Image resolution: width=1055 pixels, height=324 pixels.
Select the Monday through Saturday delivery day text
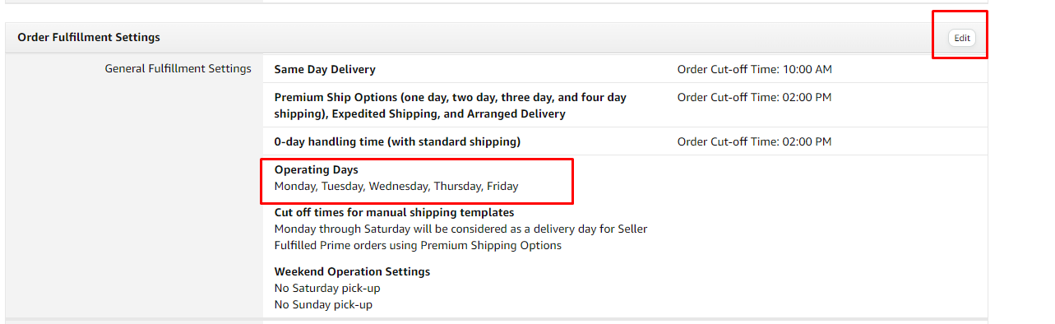pyautogui.click(x=460, y=229)
